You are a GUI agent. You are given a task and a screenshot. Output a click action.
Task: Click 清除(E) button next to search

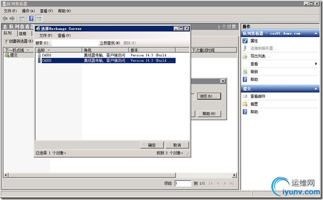tap(129, 43)
